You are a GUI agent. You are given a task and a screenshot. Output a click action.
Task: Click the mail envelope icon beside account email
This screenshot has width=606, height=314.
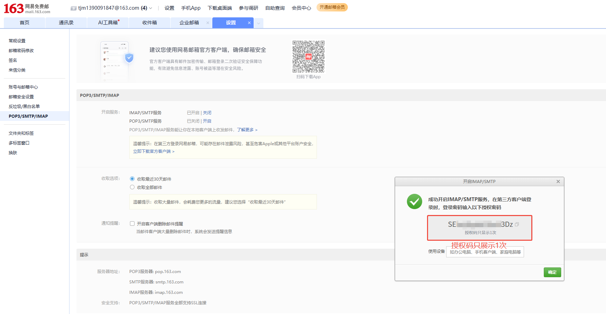[73, 8]
